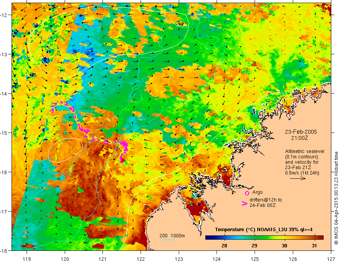Click the '-13' latitude axis label
Image resolution: width=339 pixels, height=262 pixels.
tap(4, 54)
